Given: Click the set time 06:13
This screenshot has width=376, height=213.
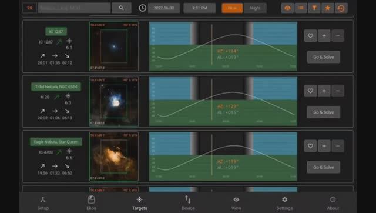Looking at the screenshot, I should [67, 118].
